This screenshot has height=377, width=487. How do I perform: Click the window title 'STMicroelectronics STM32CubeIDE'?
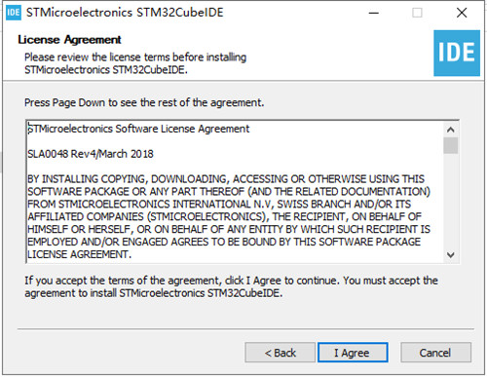[125, 13]
